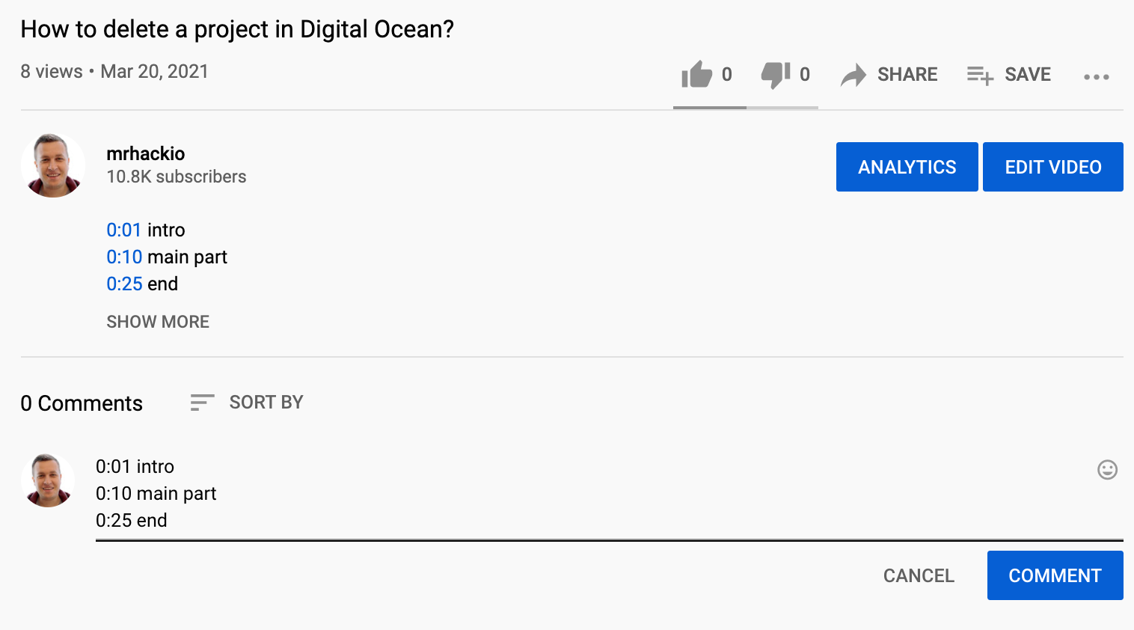Open the three-dot more actions menu

(x=1096, y=76)
